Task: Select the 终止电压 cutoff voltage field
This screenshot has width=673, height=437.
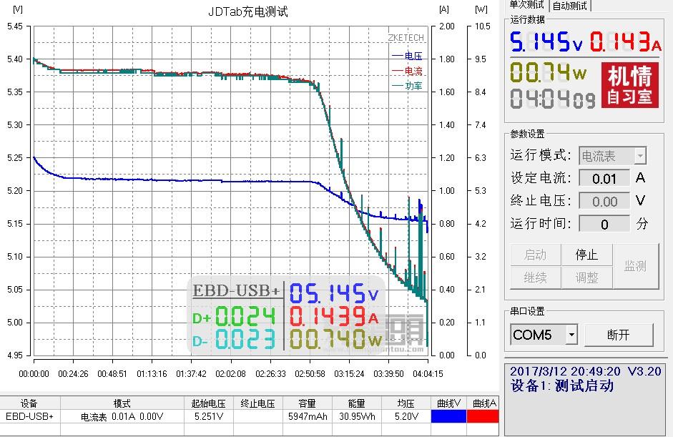Action: click(605, 200)
